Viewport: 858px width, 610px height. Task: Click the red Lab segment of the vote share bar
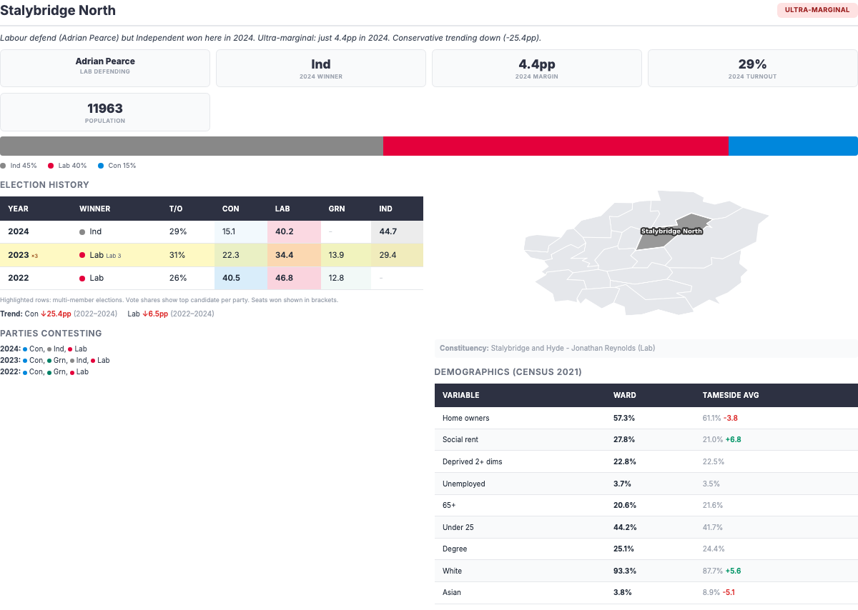[x=556, y=146]
